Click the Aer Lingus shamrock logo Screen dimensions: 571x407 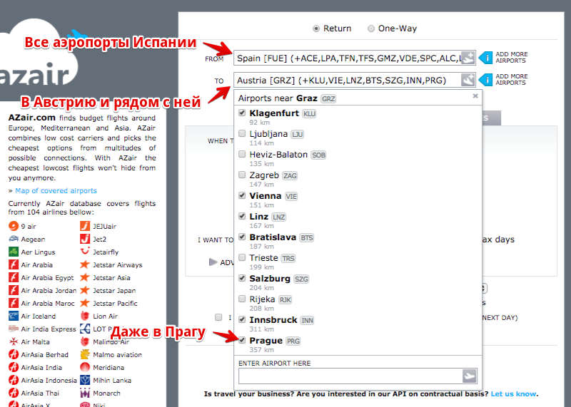point(14,252)
